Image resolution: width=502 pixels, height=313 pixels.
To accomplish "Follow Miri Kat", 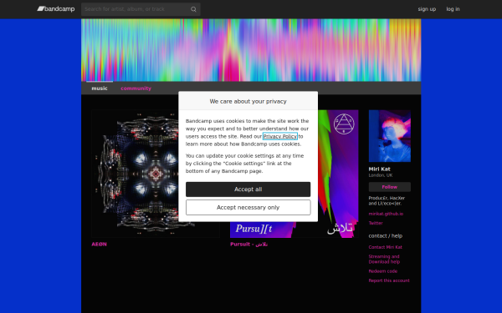I will click(389, 187).
